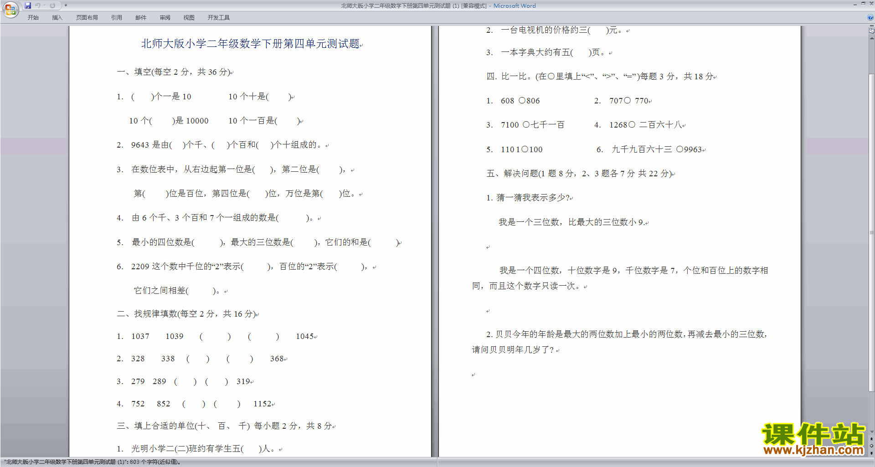Toggle the ruler icon above the scrollbar
875x467 pixels.
(871, 31)
